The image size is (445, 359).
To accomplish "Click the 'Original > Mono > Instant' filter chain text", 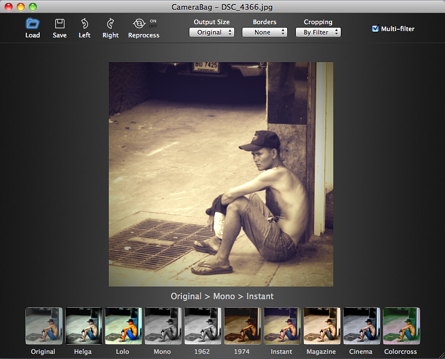I will (222, 296).
